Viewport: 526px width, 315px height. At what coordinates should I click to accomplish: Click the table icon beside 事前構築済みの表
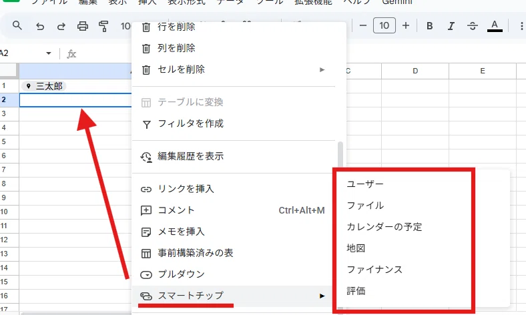point(146,254)
